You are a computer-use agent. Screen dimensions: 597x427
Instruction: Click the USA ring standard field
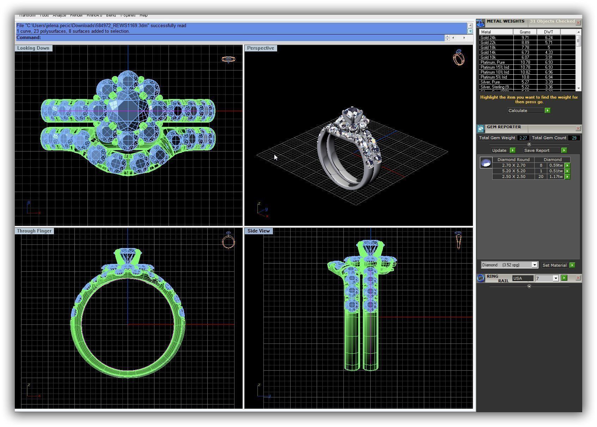tap(523, 278)
